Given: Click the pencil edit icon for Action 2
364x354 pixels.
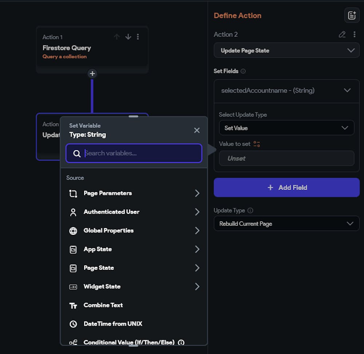Looking at the screenshot, I should point(342,35).
